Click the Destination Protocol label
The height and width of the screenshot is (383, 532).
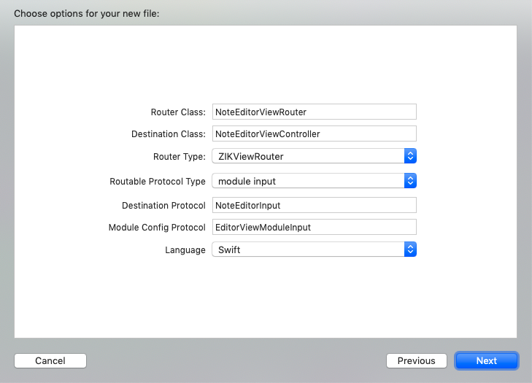coord(163,206)
